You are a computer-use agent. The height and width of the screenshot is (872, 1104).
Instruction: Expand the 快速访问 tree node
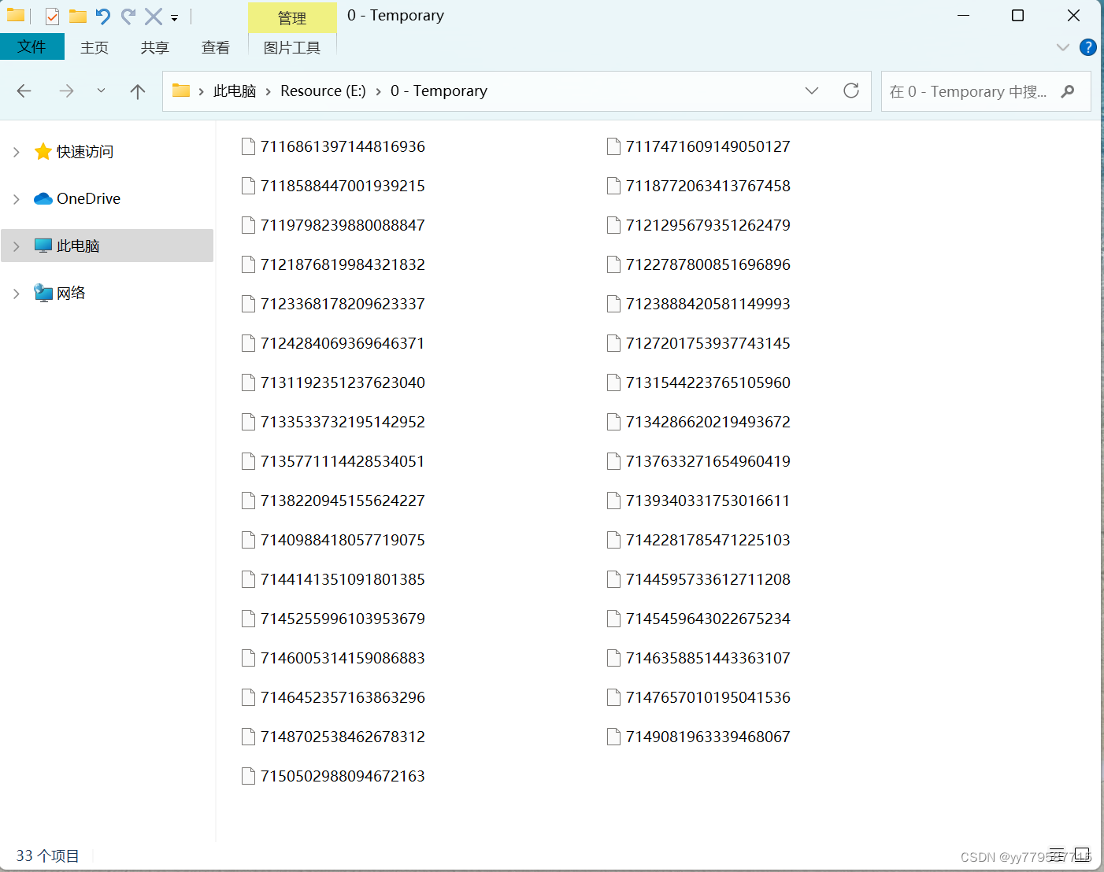coord(16,152)
